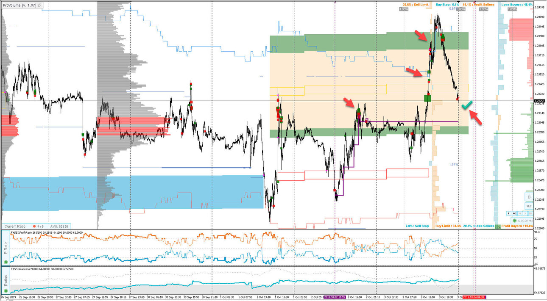Step back one snapshot with single-left arrow
Viewport: 547px width, 301px height.
(x=508, y=213)
